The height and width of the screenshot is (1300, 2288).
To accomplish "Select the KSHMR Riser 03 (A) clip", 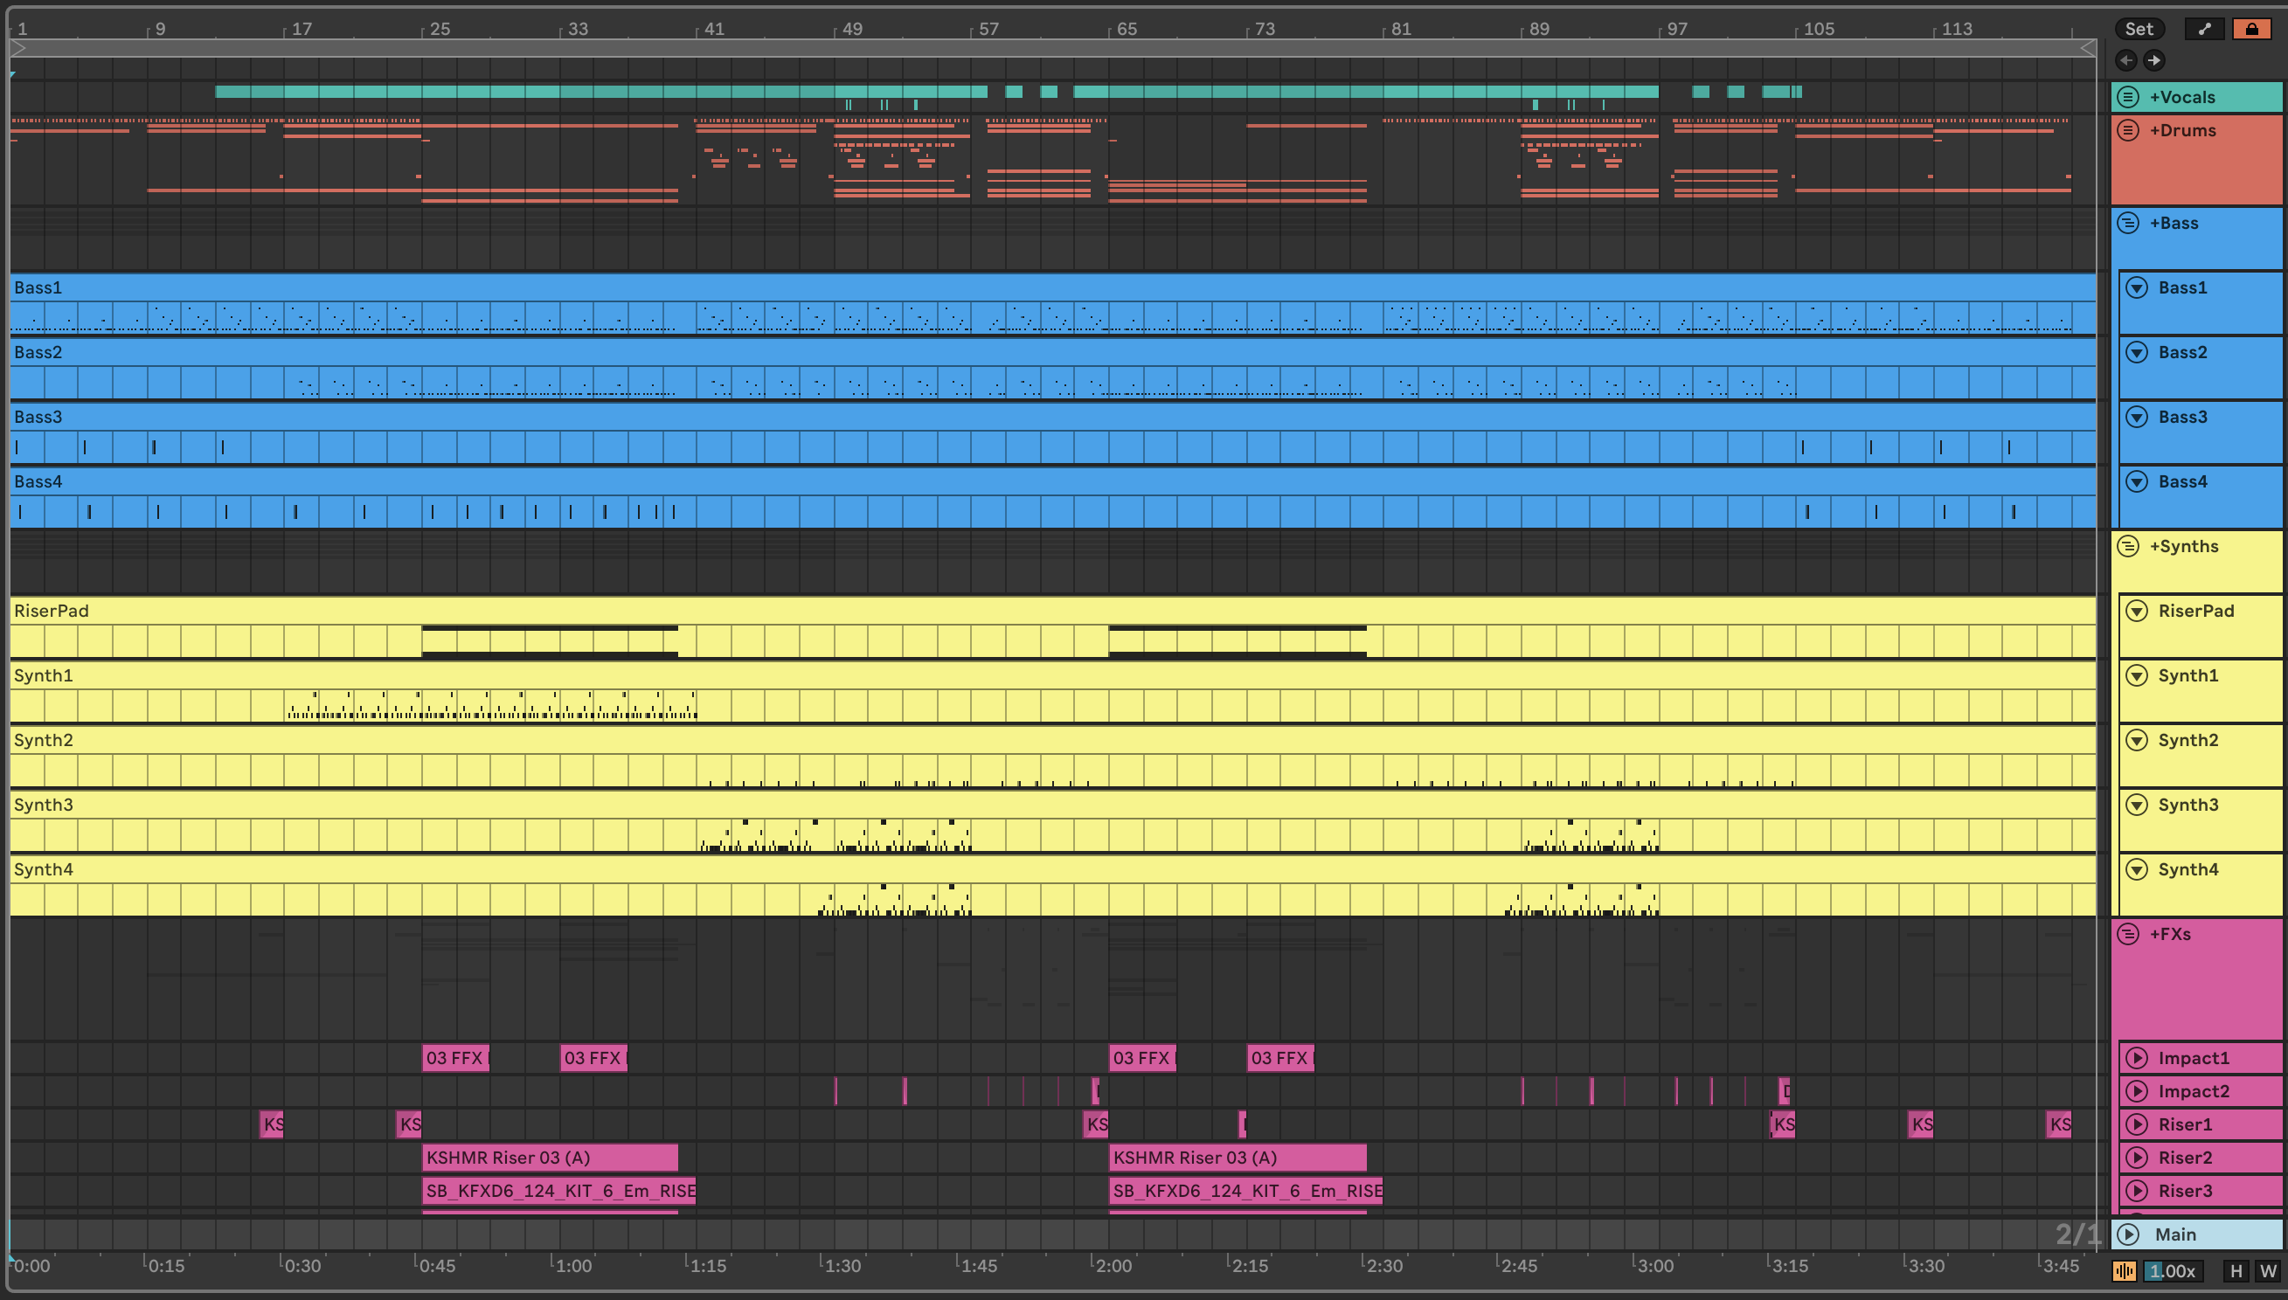I will pos(549,1158).
